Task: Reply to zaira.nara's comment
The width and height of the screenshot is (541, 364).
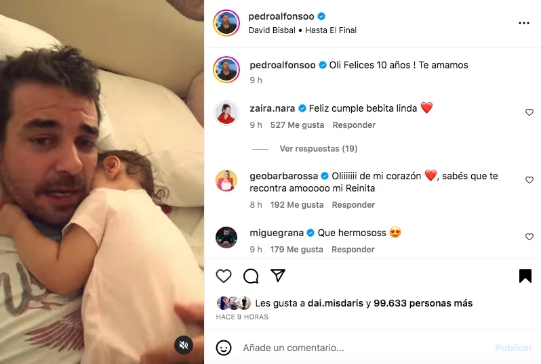Action: coord(354,125)
